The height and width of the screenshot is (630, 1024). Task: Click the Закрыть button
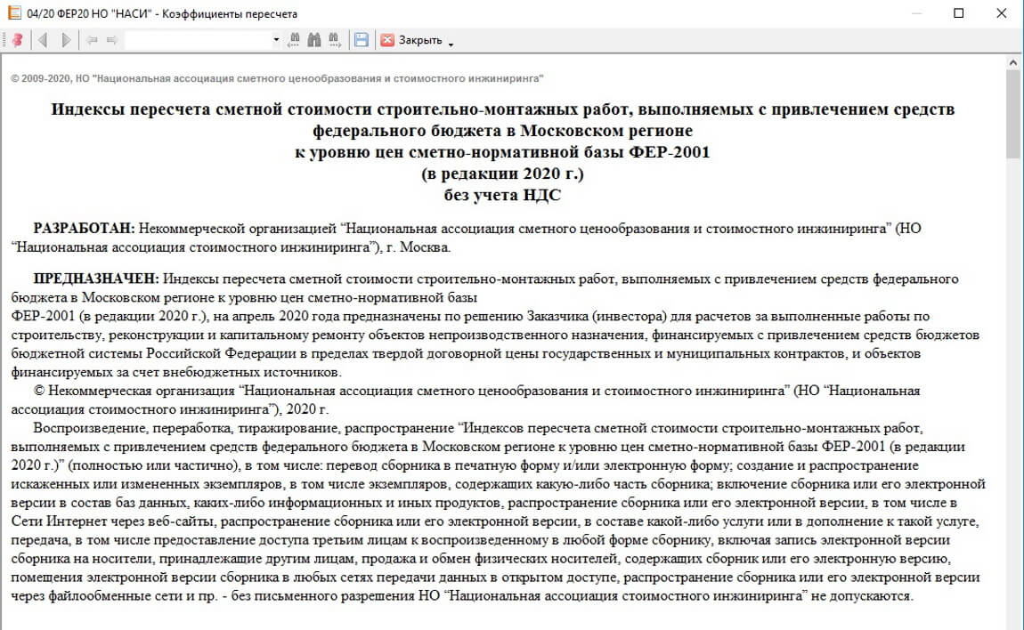411,40
